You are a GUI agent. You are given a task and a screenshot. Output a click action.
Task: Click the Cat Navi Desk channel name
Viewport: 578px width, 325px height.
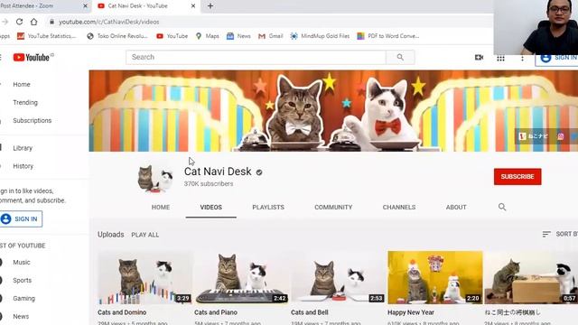pos(218,172)
